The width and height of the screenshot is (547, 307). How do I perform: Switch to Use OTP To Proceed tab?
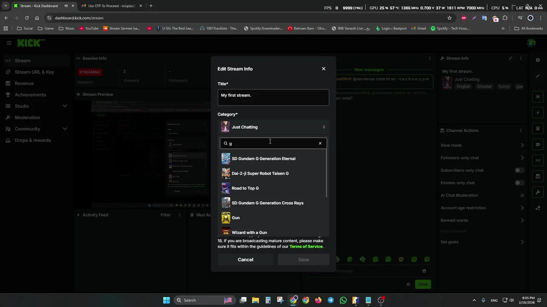click(x=111, y=6)
